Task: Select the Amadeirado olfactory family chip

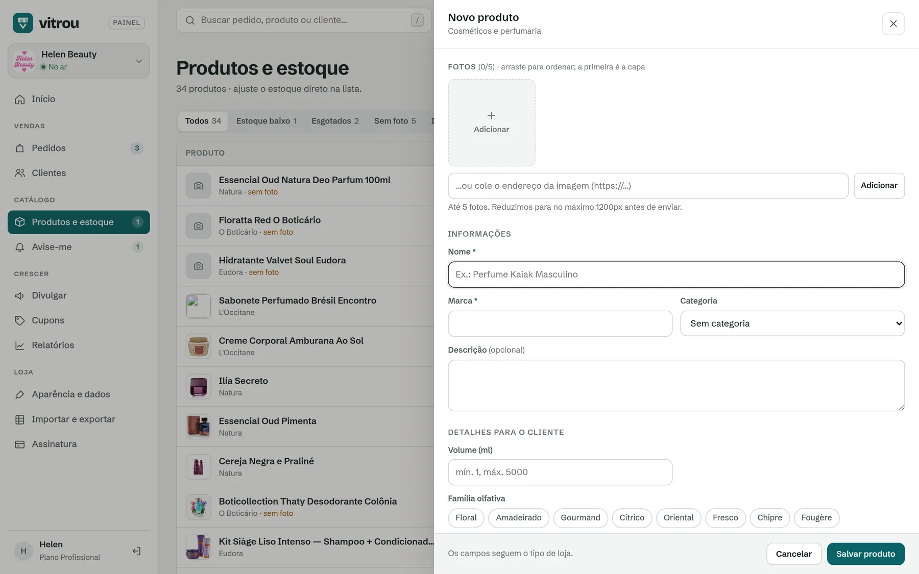Action: point(519,518)
